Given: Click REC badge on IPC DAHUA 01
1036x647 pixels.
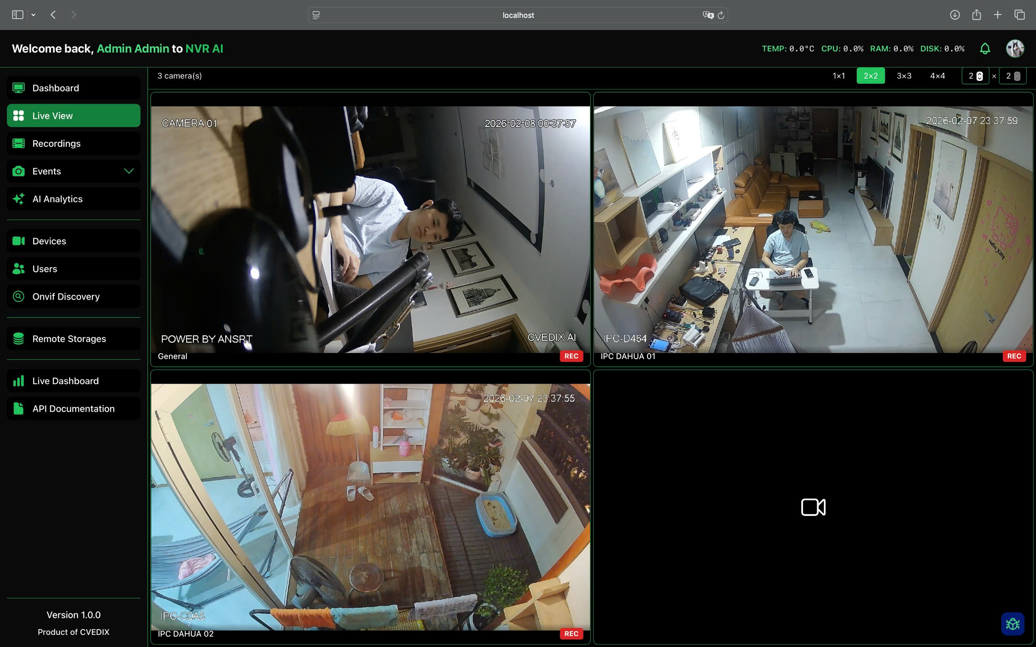Looking at the screenshot, I should (1014, 356).
